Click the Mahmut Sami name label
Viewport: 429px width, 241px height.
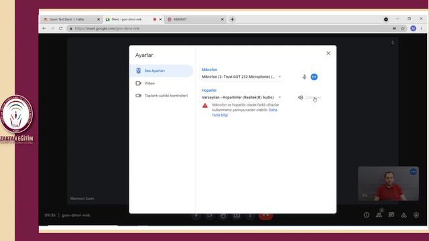click(x=82, y=199)
